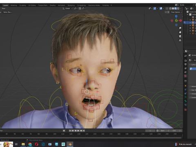This screenshot has height=147, width=196.
Task: Click the green Y axis on navigation gizmo
Action: [176, 21]
